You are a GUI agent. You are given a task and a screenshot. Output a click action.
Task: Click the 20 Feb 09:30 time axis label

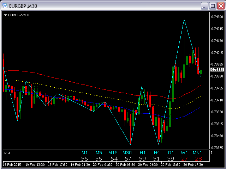tap(148, 165)
